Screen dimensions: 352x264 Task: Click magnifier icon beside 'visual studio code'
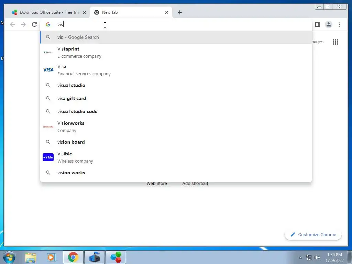point(48,111)
